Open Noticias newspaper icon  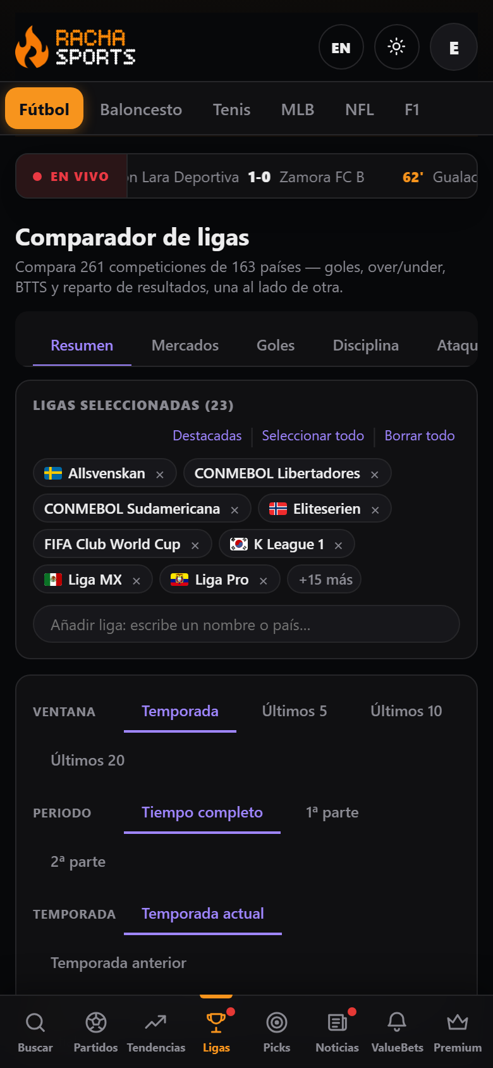[x=338, y=1022]
